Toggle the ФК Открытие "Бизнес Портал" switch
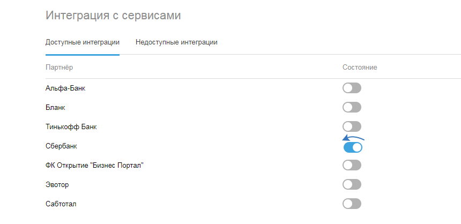This screenshot has height=224, width=461. pos(352,165)
